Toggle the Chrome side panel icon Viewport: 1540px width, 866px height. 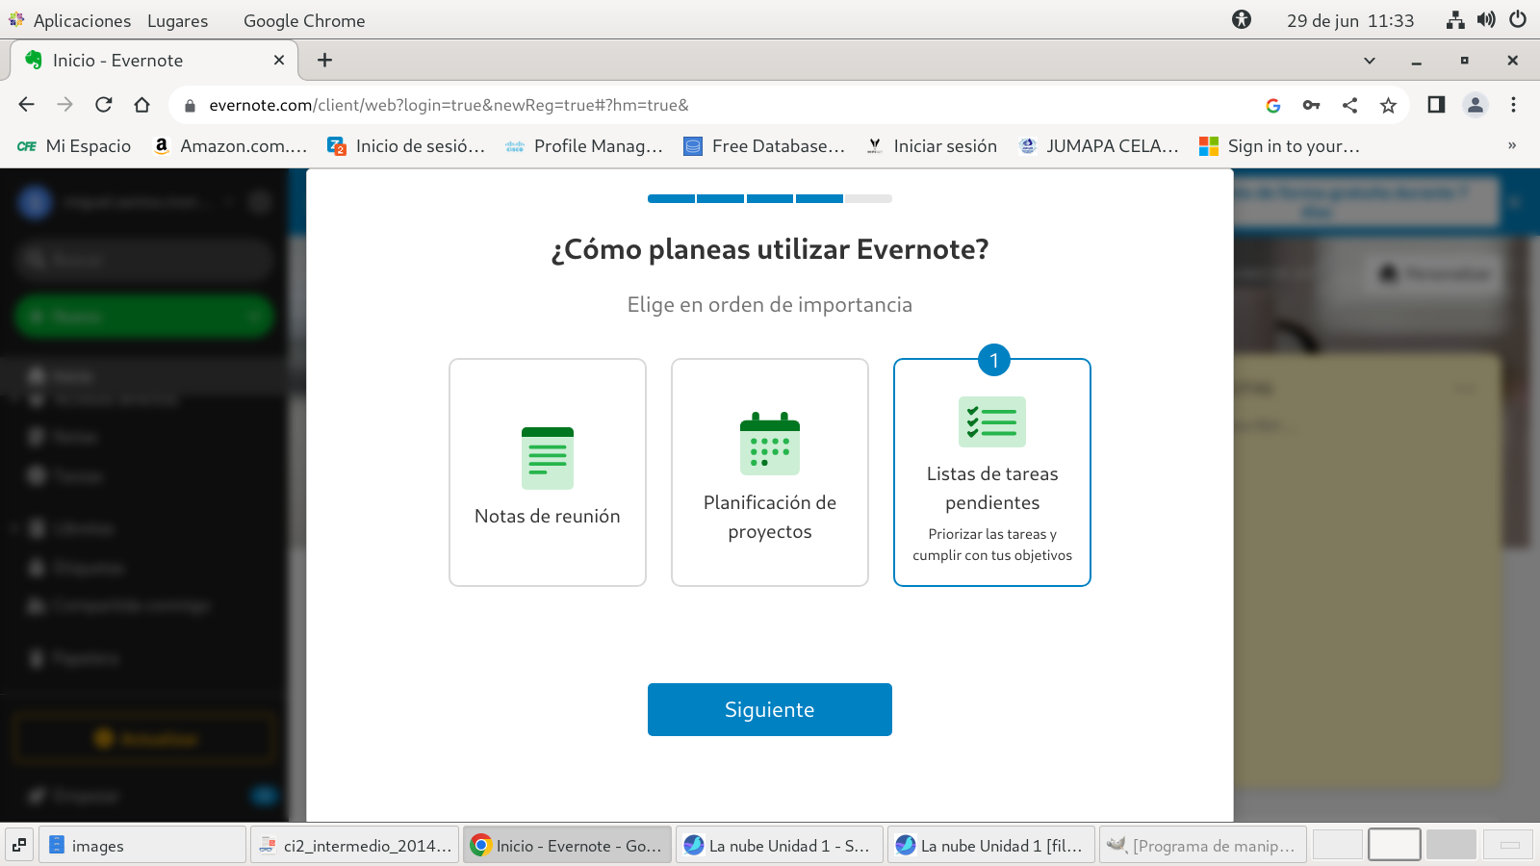pos(1436,105)
